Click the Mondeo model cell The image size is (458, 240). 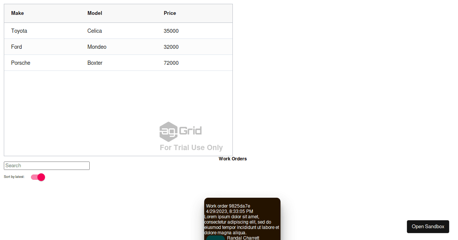pos(97,47)
